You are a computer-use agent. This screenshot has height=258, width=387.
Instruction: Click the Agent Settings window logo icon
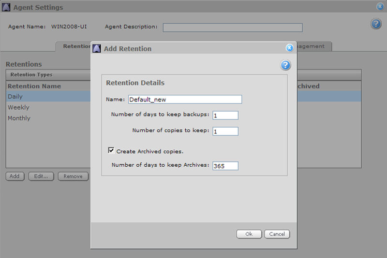coord(7,7)
